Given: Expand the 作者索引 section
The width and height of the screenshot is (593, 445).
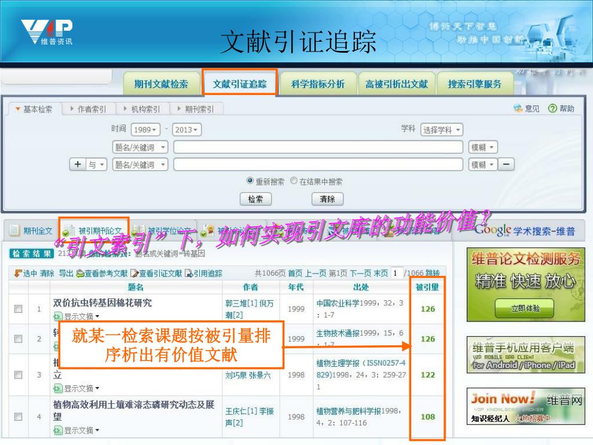Looking at the screenshot, I should (88, 109).
